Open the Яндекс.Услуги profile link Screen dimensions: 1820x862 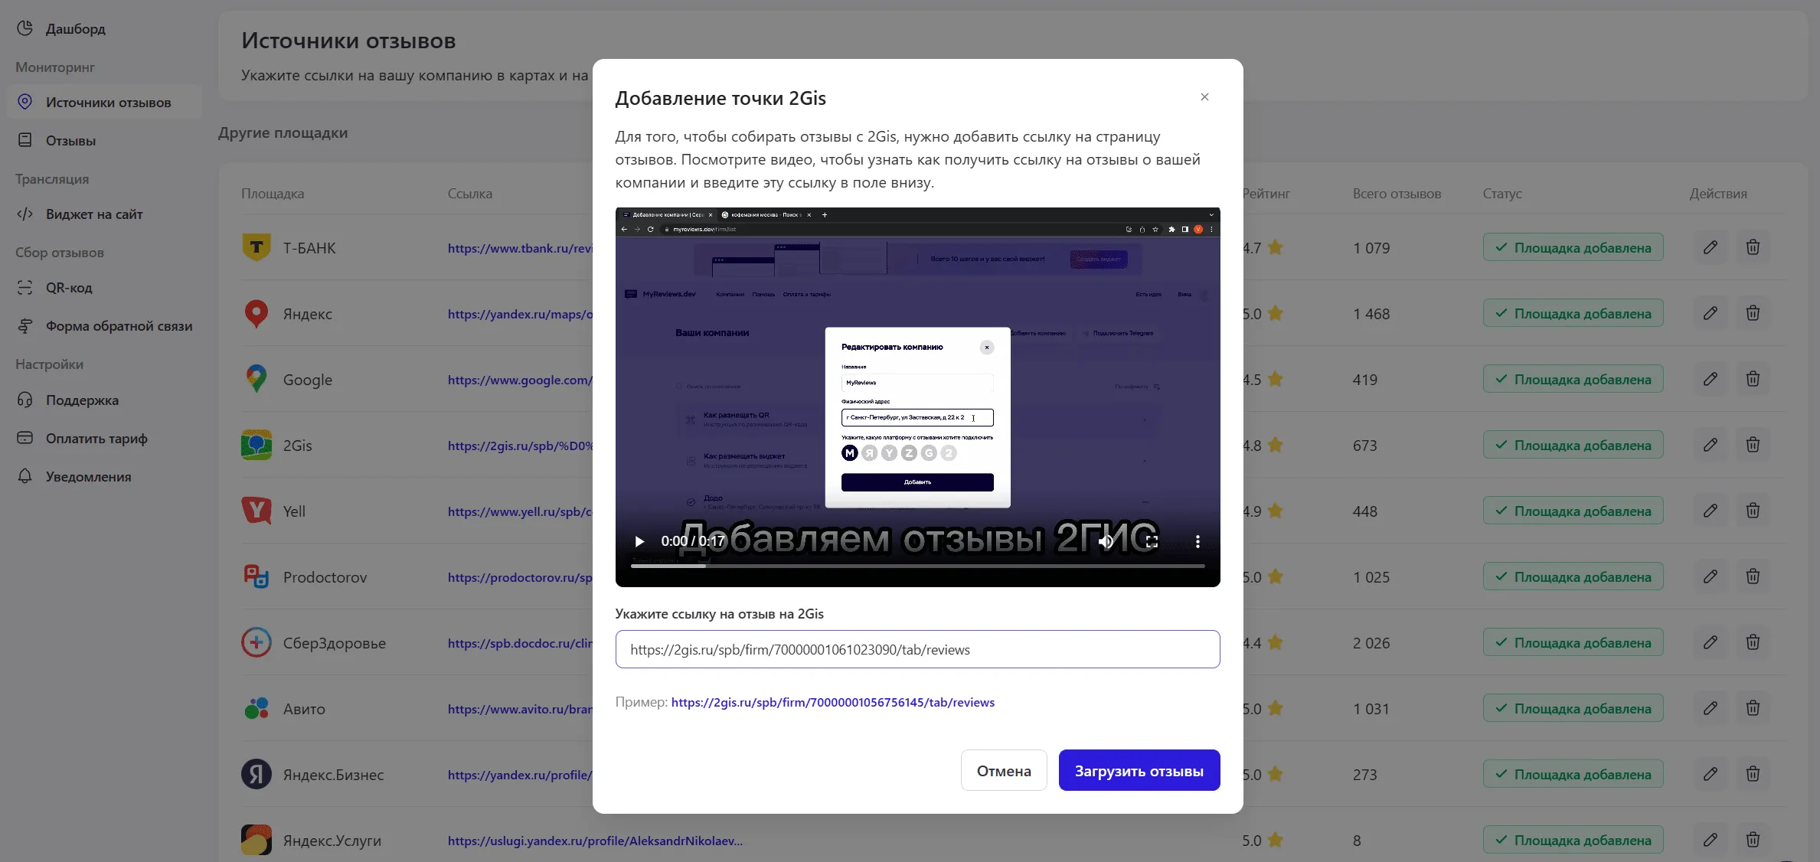tap(595, 841)
